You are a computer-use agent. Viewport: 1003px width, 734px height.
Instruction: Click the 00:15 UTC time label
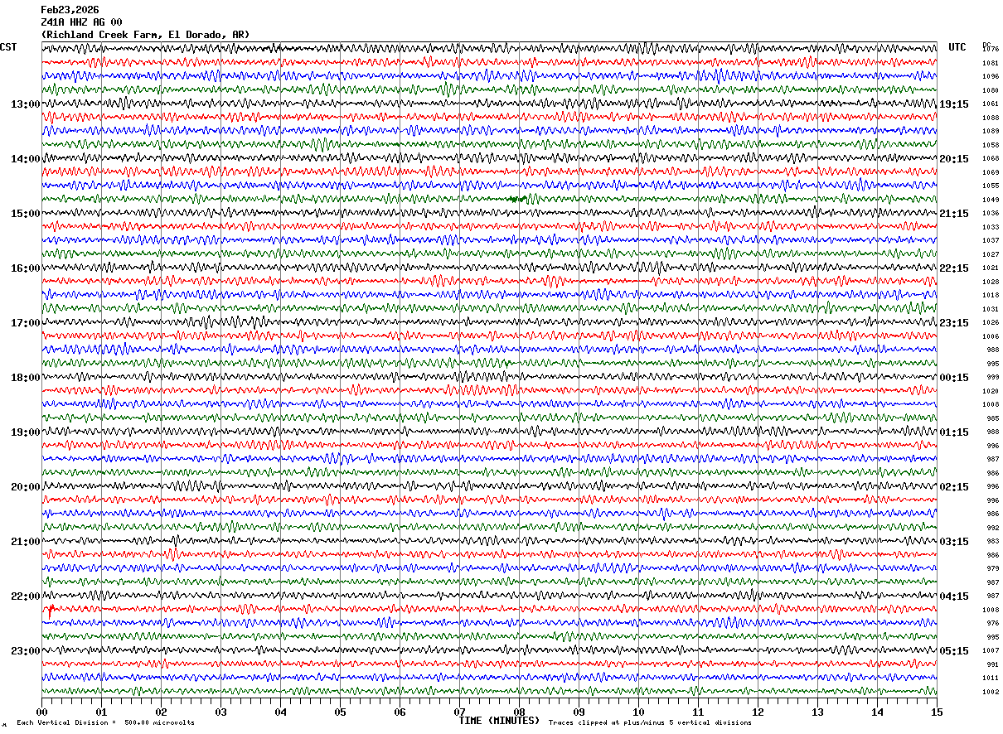point(954,378)
